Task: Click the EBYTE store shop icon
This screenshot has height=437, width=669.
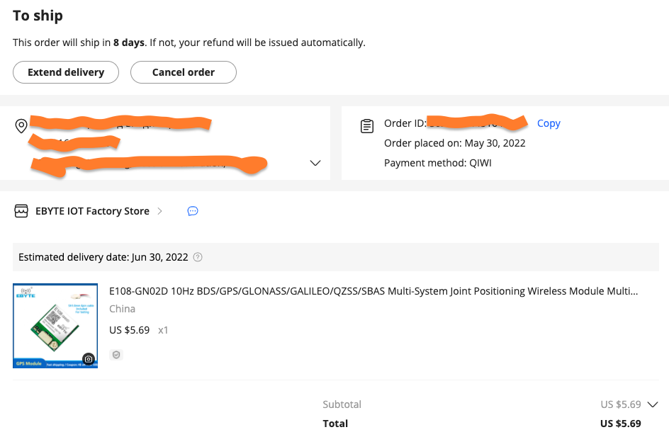Action: click(21, 211)
